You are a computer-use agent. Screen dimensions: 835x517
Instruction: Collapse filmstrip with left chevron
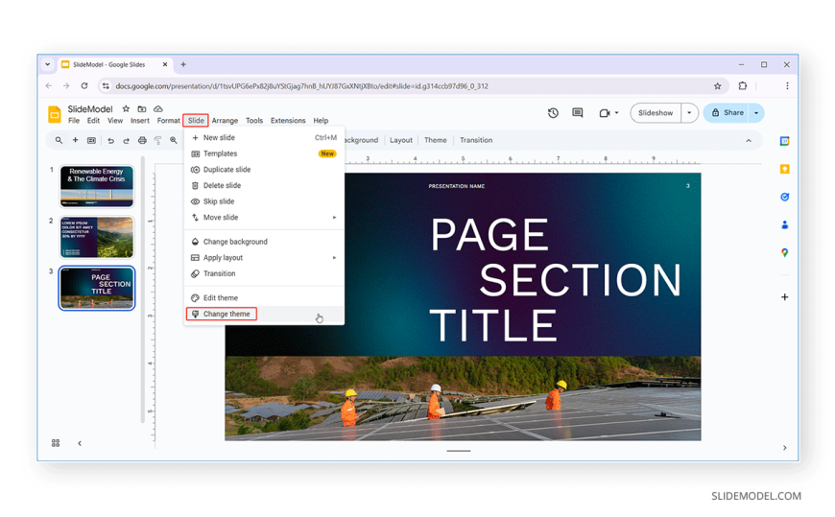click(x=80, y=443)
